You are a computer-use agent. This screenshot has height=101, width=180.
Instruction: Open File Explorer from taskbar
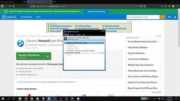point(20,98)
